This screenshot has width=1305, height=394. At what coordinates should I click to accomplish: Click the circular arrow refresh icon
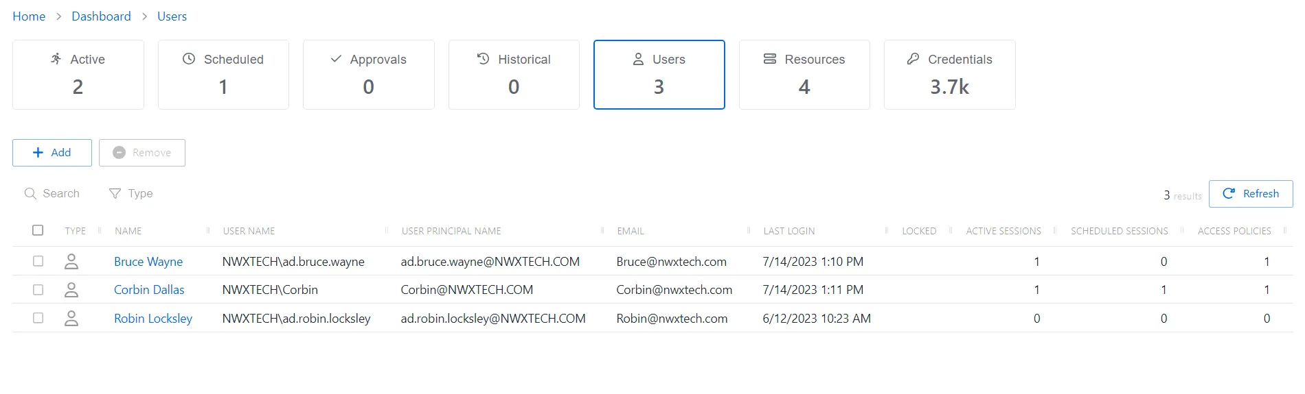point(1229,194)
